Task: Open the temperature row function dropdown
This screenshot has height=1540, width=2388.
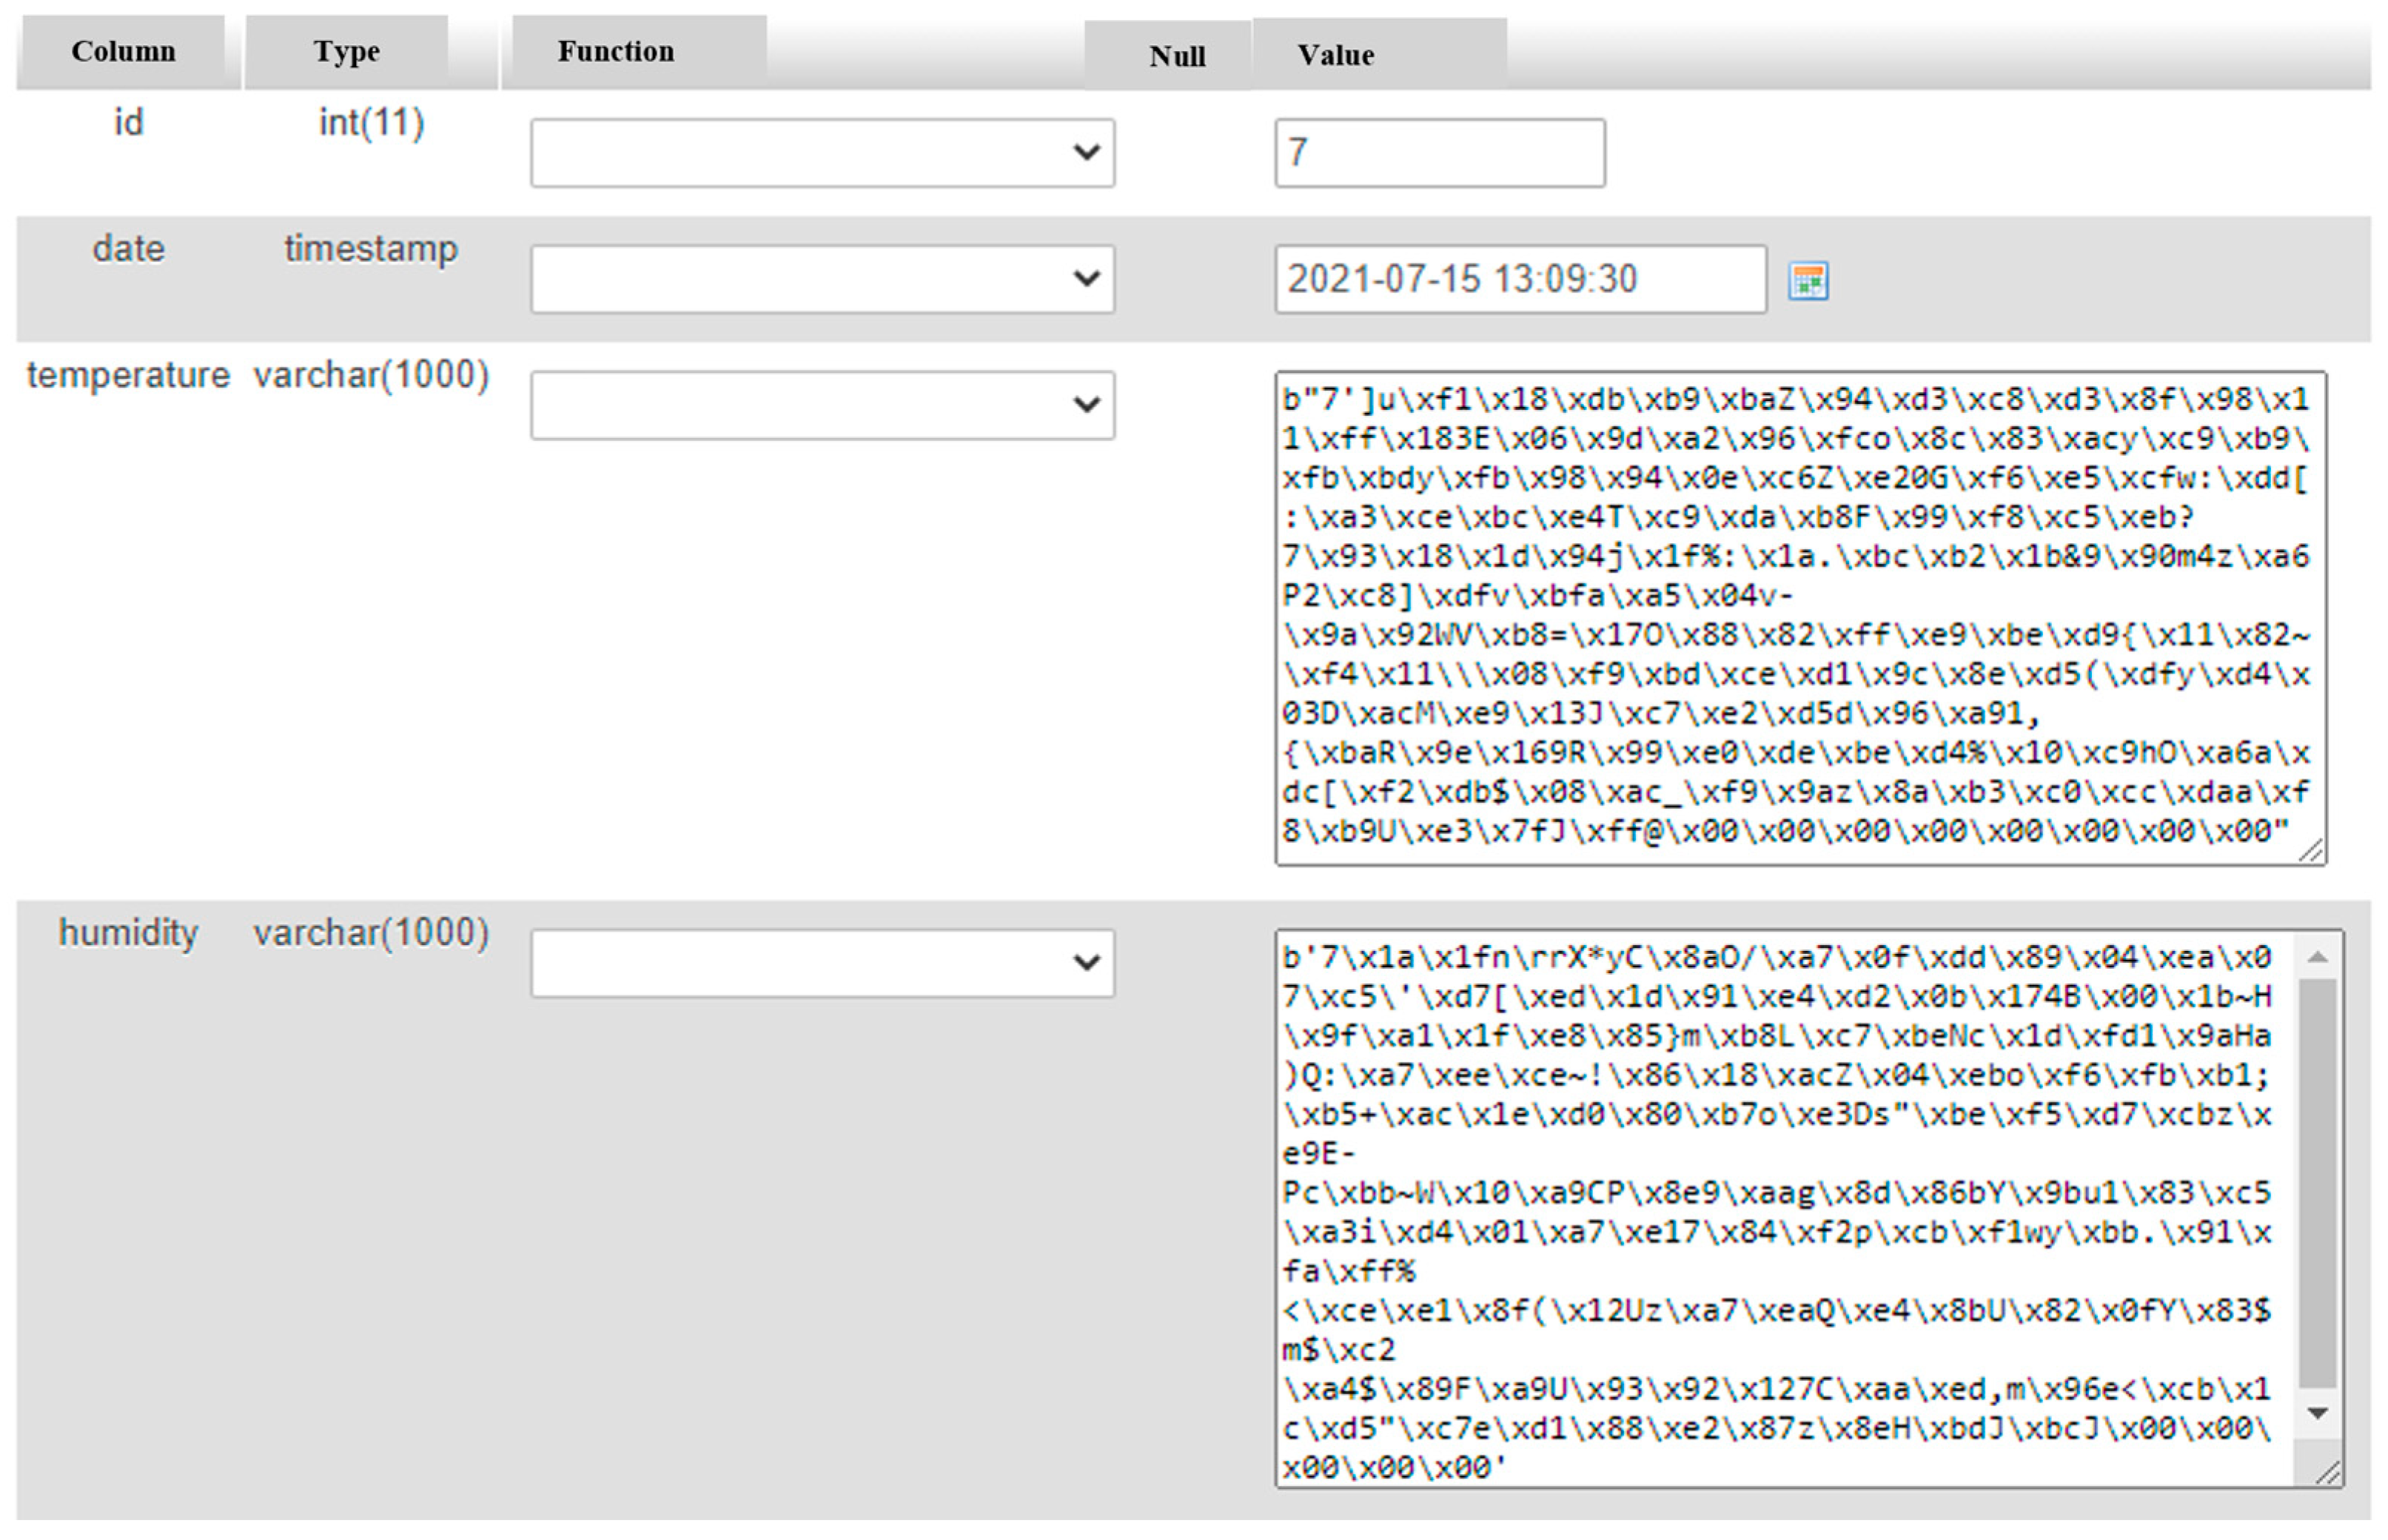Action: click(822, 405)
